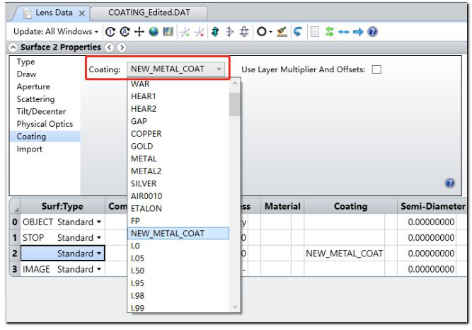472x330 pixels.
Task: Choose I.50 from coating list
Action: point(178,271)
